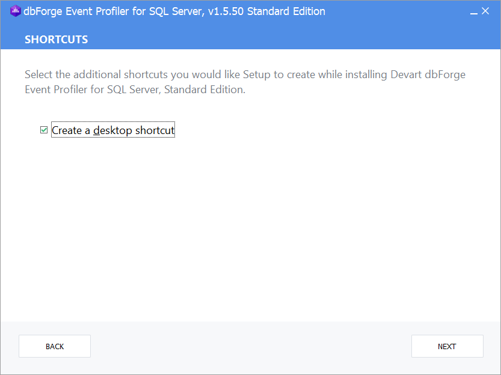Click the purple dbForge hexagon logo
The width and height of the screenshot is (501, 375).
16,11
